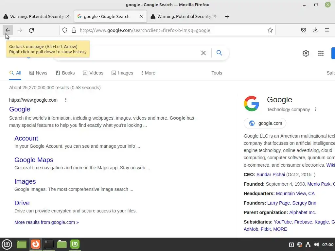Open the Sergey Brin link

[x=304, y=203]
